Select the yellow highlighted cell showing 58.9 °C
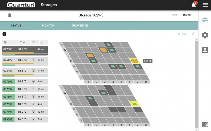This screenshot has width=211, height=131. coord(135,61)
